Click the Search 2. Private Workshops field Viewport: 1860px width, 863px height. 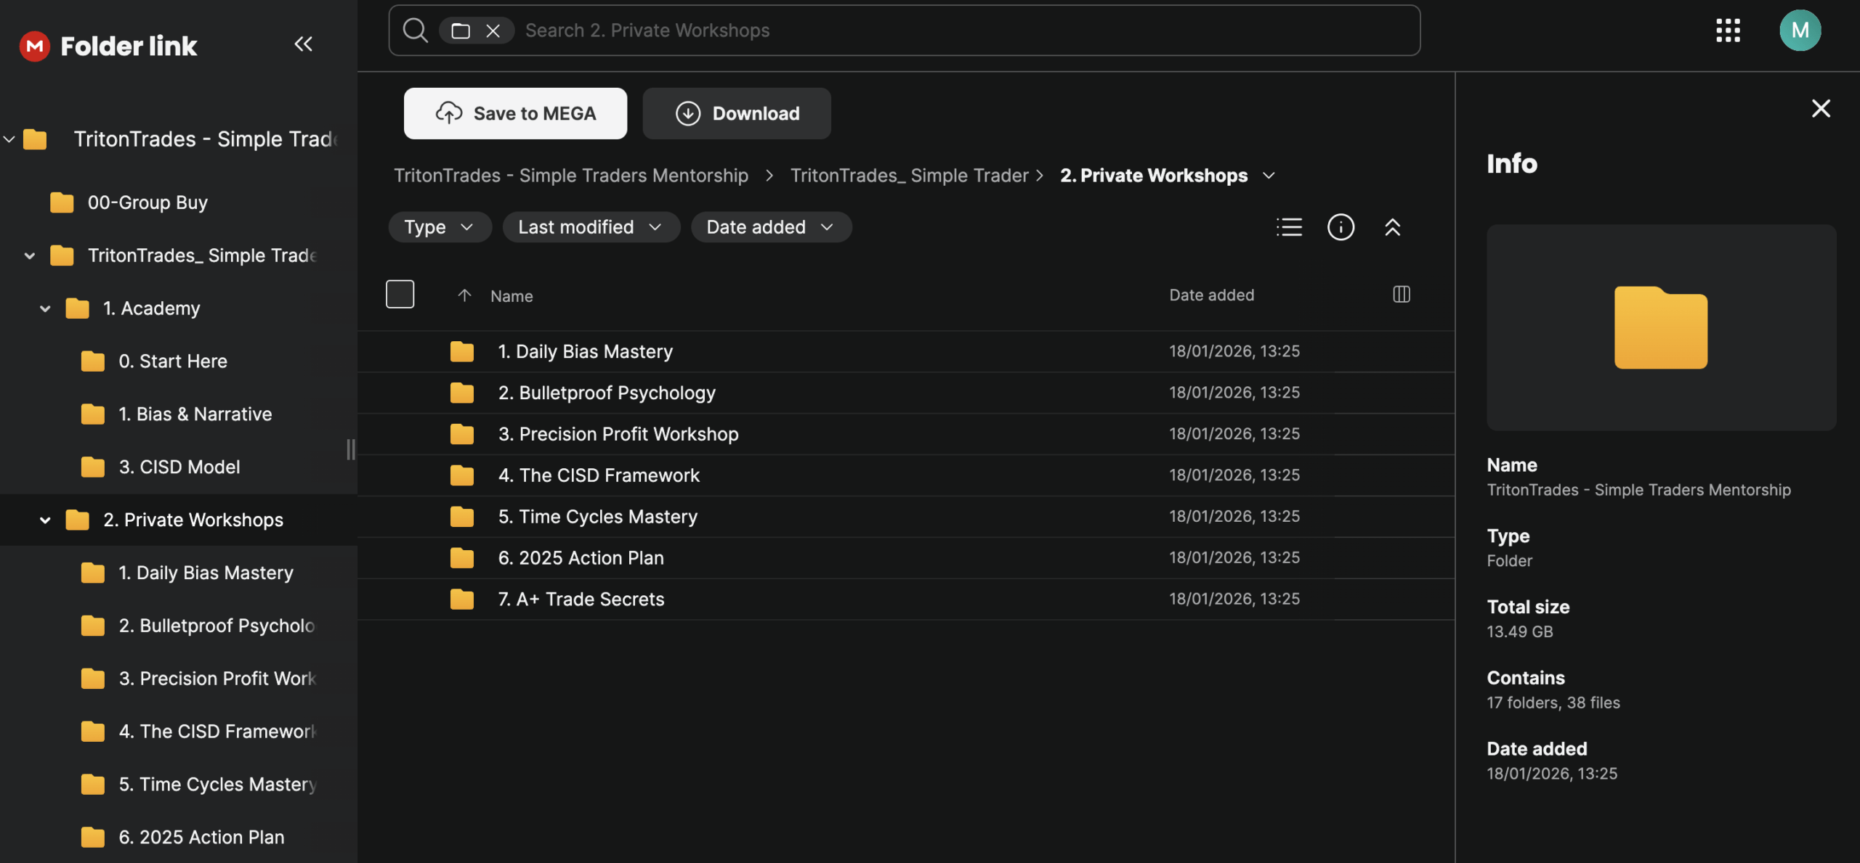(945, 30)
